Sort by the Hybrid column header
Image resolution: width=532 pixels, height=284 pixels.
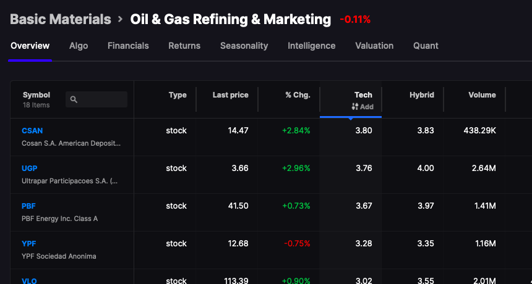pos(421,95)
